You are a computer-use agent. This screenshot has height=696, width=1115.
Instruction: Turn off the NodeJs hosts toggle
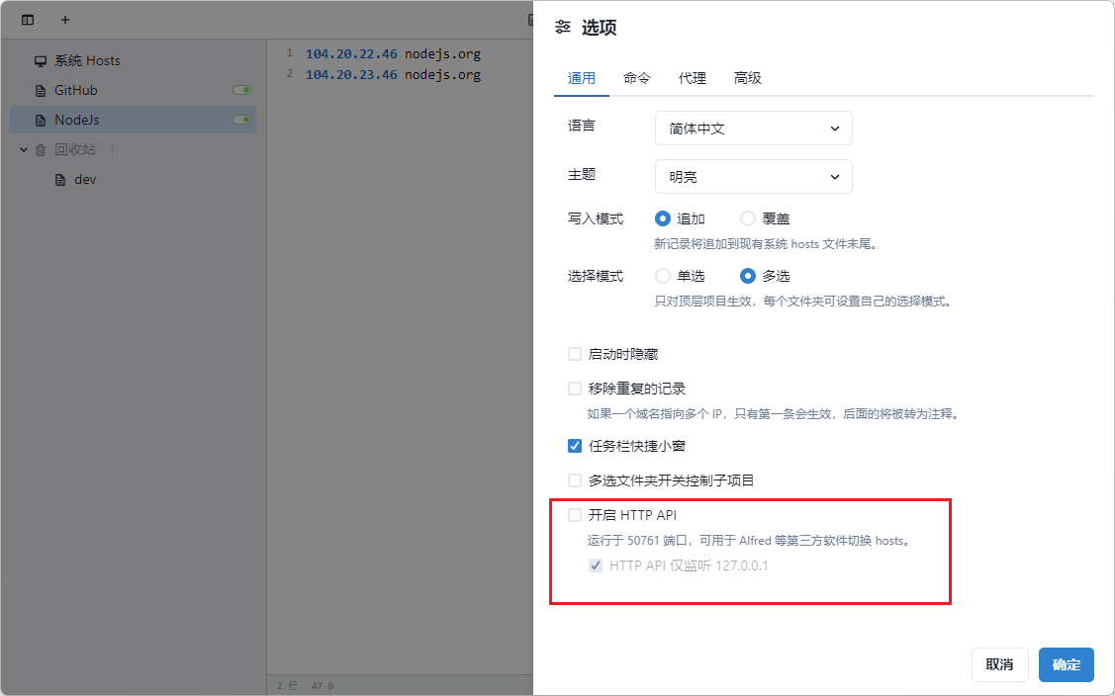(241, 120)
